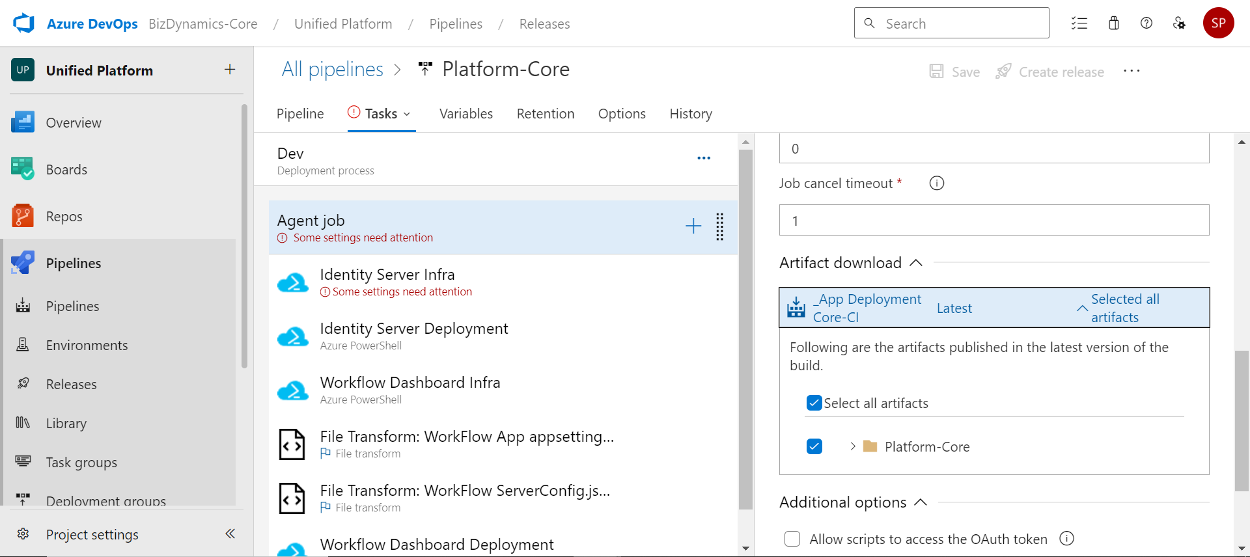Switch to the Pipeline tab
Image resolution: width=1250 pixels, height=557 pixels.
(300, 114)
